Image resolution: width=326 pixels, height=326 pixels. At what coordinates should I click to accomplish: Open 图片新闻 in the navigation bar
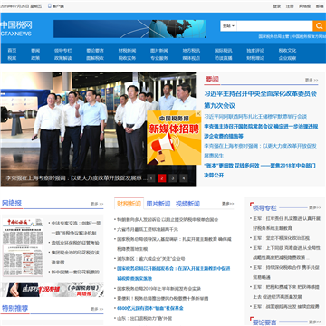click(159, 51)
